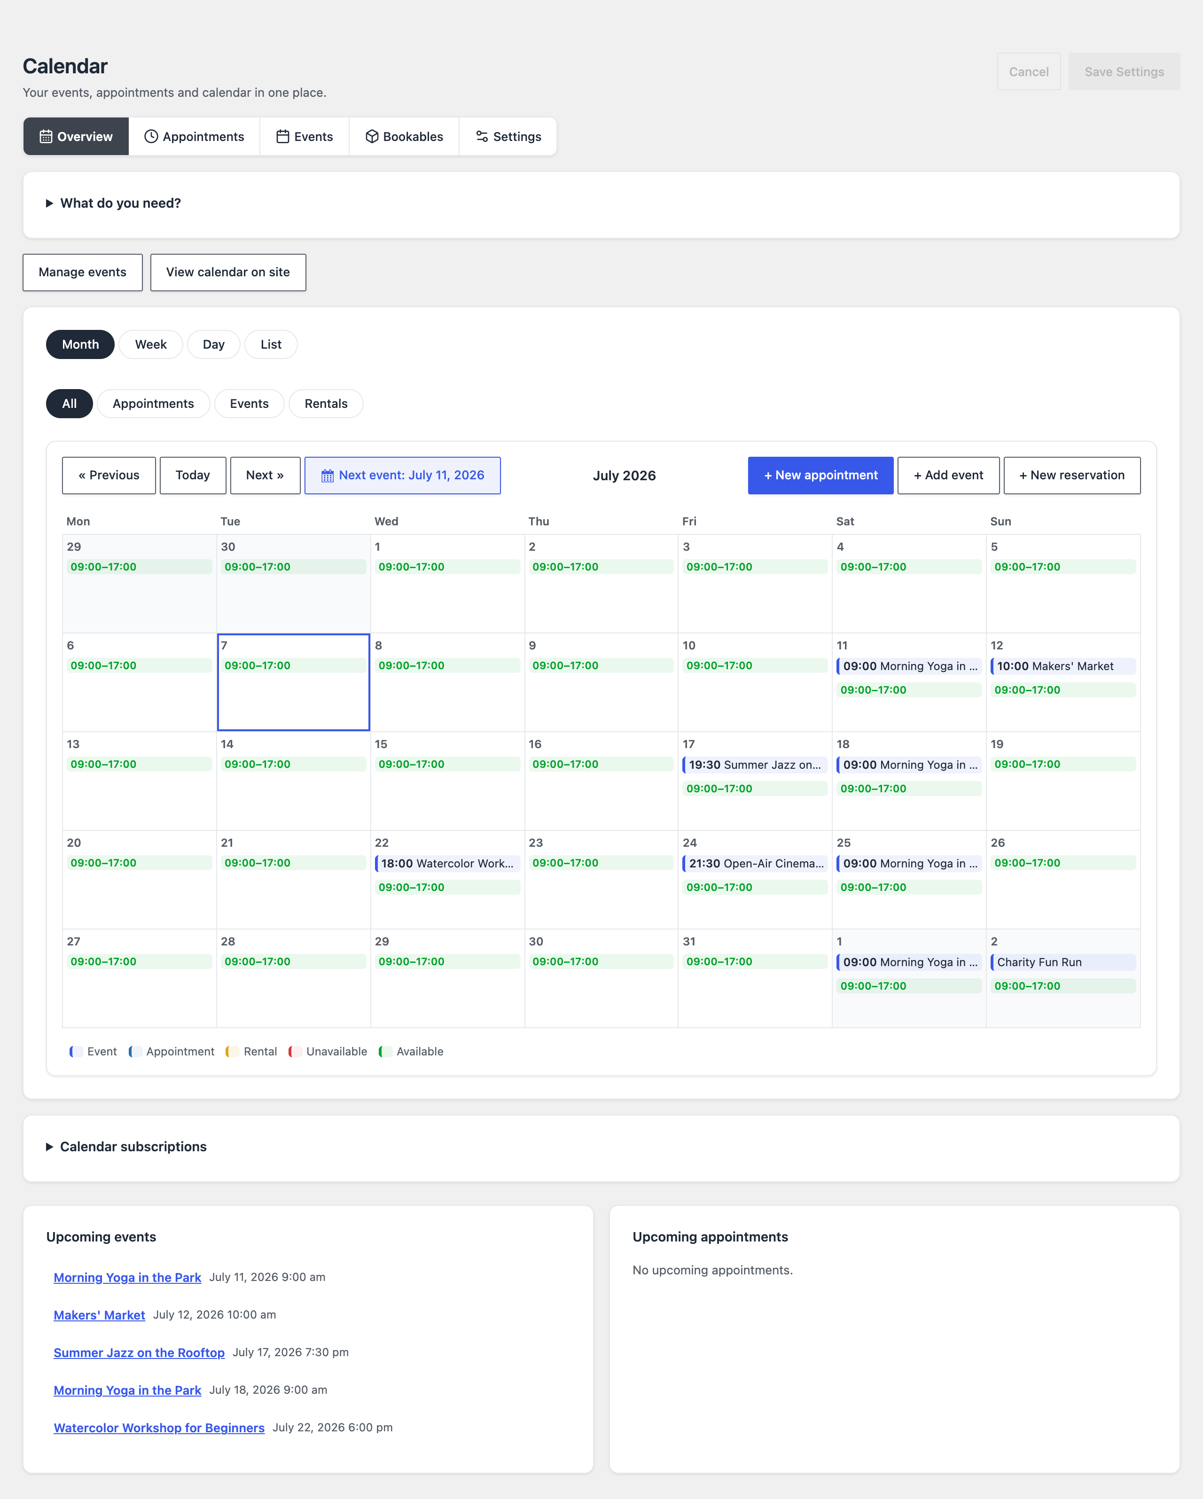Switch to List view

click(x=271, y=344)
